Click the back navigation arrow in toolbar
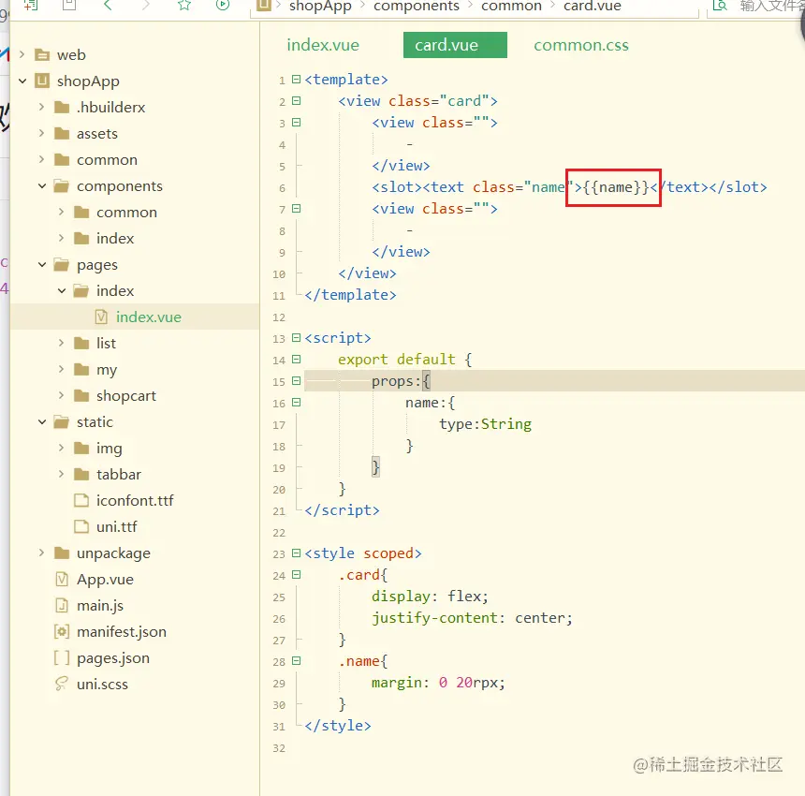This screenshot has height=796, width=805. click(x=108, y=5)
